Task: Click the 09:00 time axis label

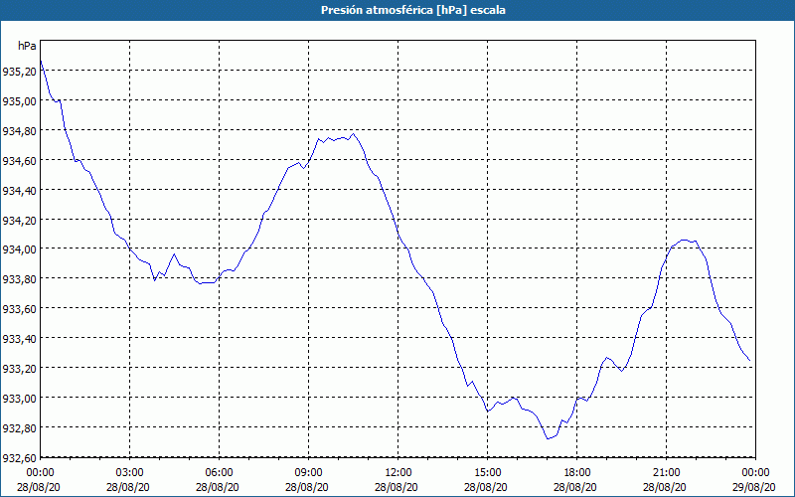Action: (x=309, y=473)
